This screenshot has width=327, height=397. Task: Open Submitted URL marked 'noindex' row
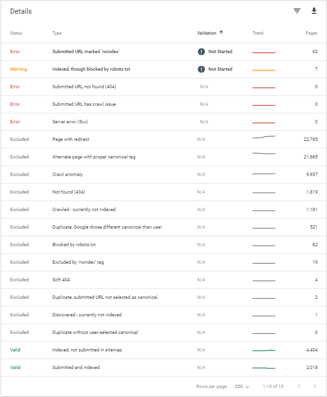coord(164,52)
